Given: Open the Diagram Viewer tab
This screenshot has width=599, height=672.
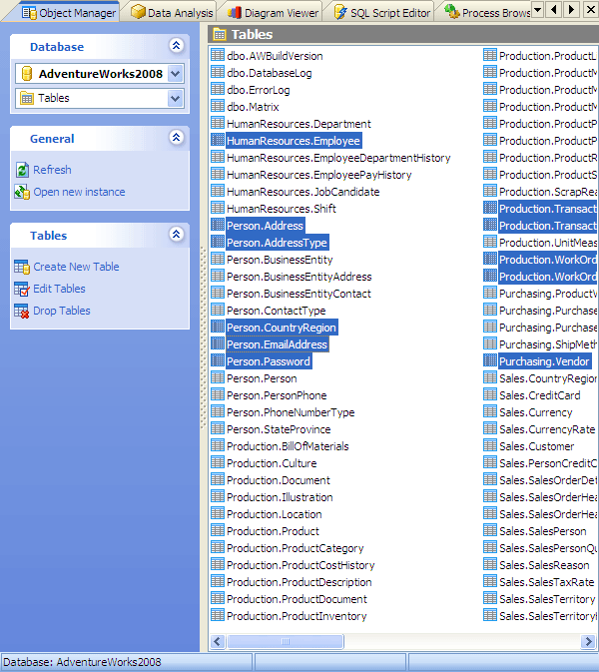Looking at the screenshot, I should [274, 13].
